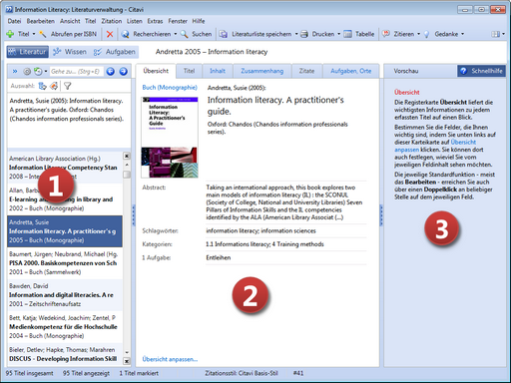Click the filter funnel icon

tap(68, 86)
